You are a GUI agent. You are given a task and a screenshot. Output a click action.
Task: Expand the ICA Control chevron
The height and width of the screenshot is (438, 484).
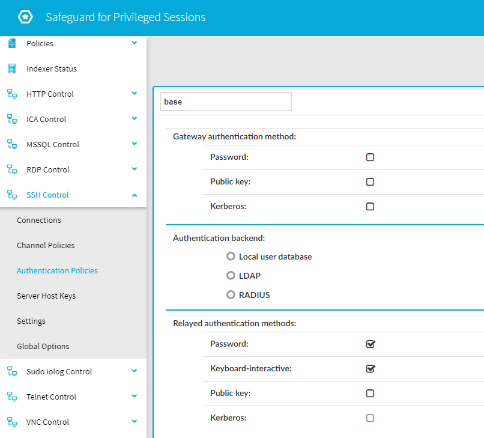tap(135, 118)
